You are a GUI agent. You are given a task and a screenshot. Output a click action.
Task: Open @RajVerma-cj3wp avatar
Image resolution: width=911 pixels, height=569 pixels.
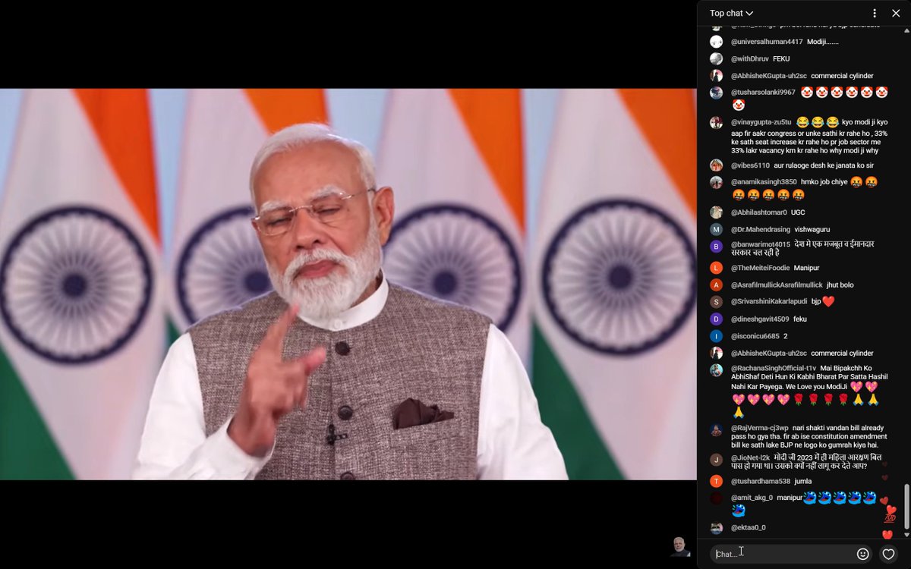tap(716, 429)
